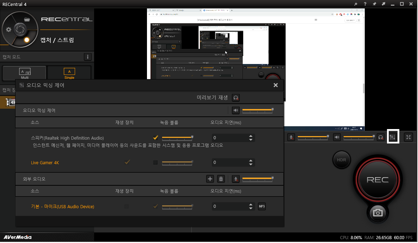
Task: Increase audio delay for USB microphone
Action: coord(251,204)
